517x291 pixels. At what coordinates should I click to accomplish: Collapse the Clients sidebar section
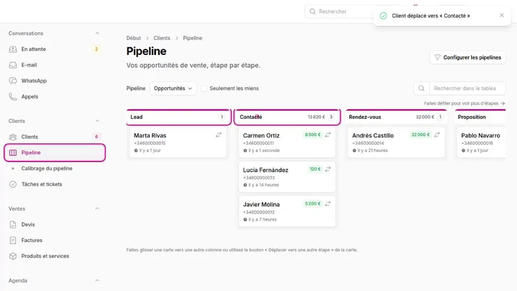coord(98,121)
